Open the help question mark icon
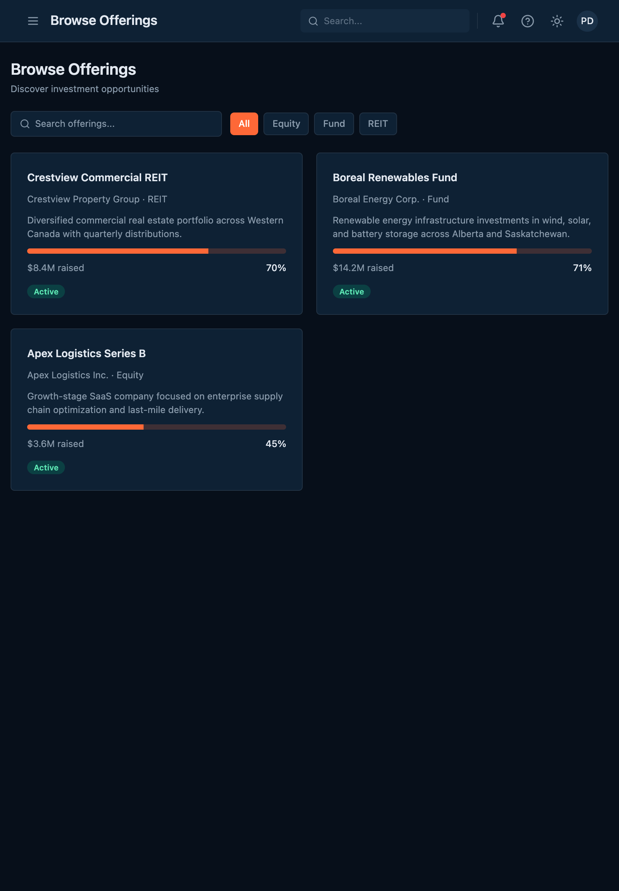 [527, 21]
